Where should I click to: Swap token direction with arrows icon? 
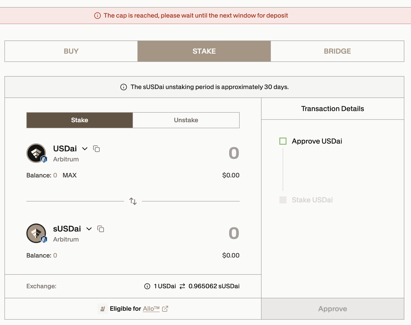(133, 201)
